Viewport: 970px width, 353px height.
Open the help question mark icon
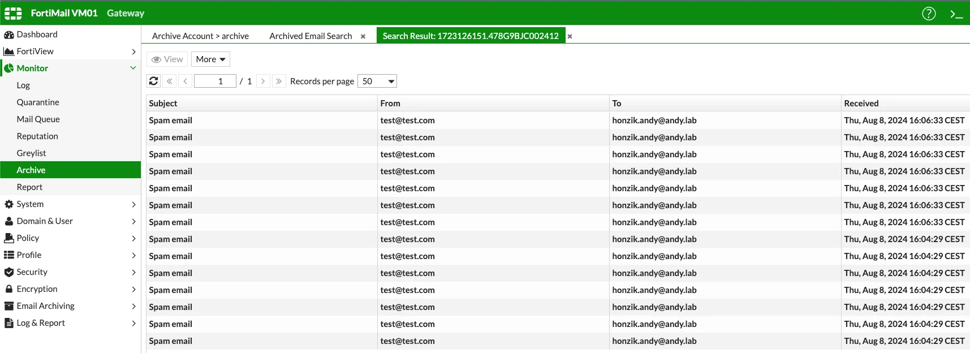tap(929, 14)
